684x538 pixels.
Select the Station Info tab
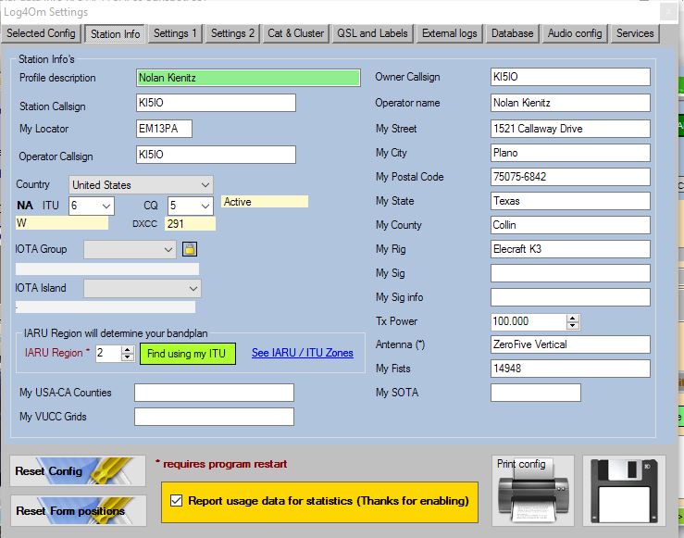coord(115,34)
